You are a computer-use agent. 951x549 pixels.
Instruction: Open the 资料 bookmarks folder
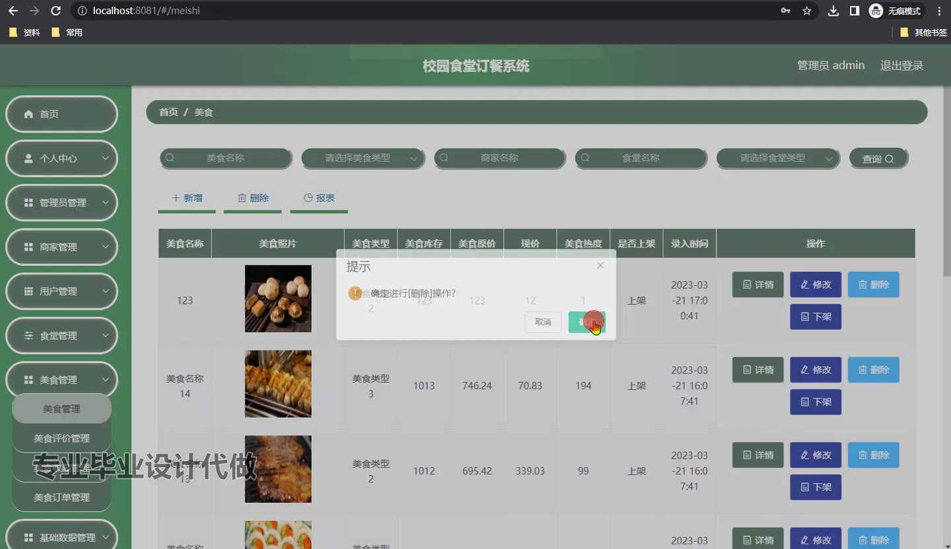25,32
